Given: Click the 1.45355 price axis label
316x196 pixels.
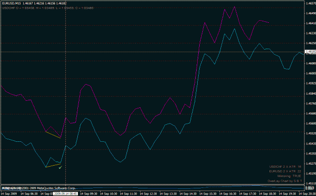Looking at the screenshot, I should pos(311,153).
